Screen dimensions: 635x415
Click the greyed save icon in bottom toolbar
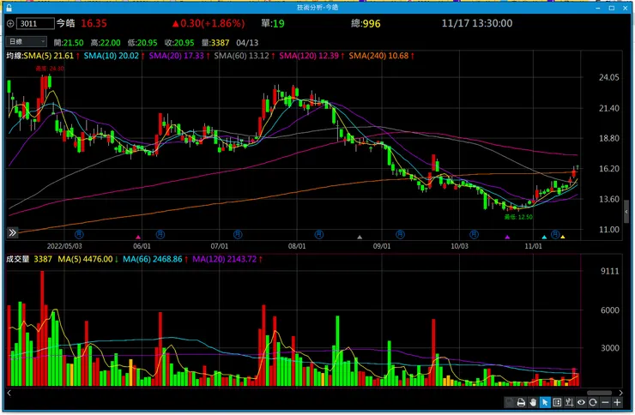(509, 402)
